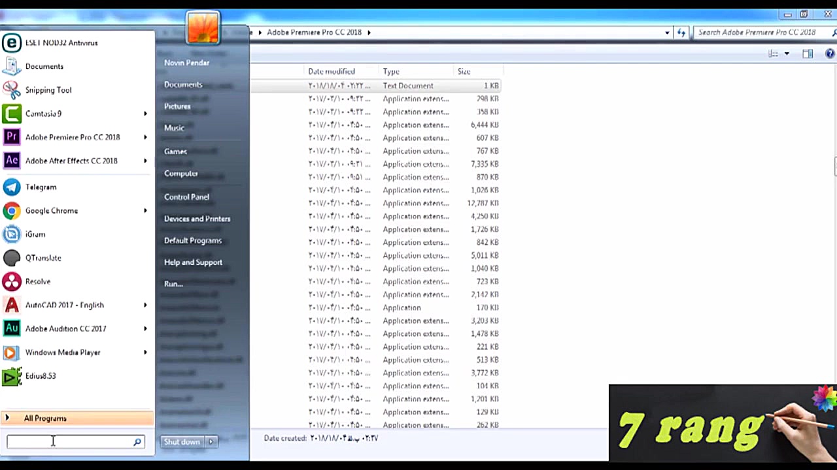Select the file row sized 7,335 KB
The height and width of the screenshot is (470, 837).
pos(376,164)
